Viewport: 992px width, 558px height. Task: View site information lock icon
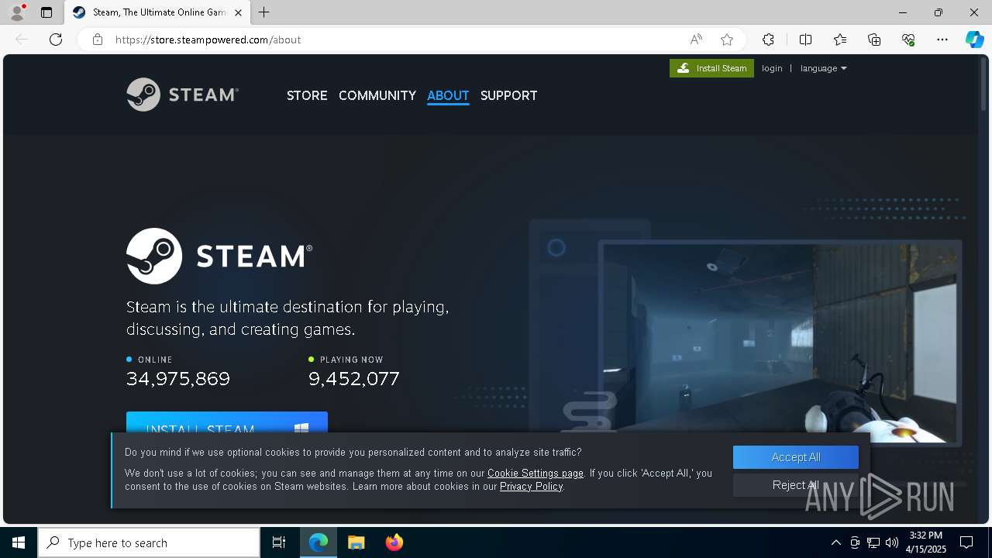(98, 40)
